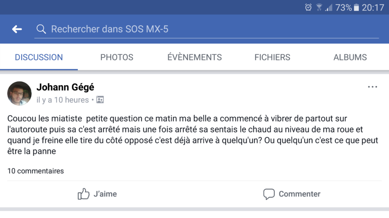Tap the thumbs-up like icon
This screenshot has width=389, height=218.
pyautogui.click(x=83, y=194)
